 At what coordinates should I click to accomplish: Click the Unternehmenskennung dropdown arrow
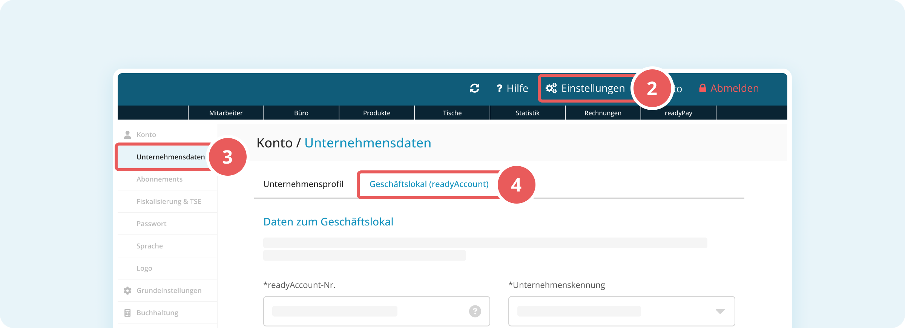click(x=720, y=311)
